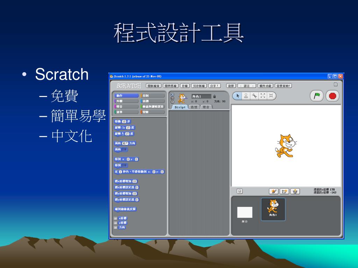358x268 pixels.
Task: Select the stamp duplicate tool
Action: tap(246, 96)
